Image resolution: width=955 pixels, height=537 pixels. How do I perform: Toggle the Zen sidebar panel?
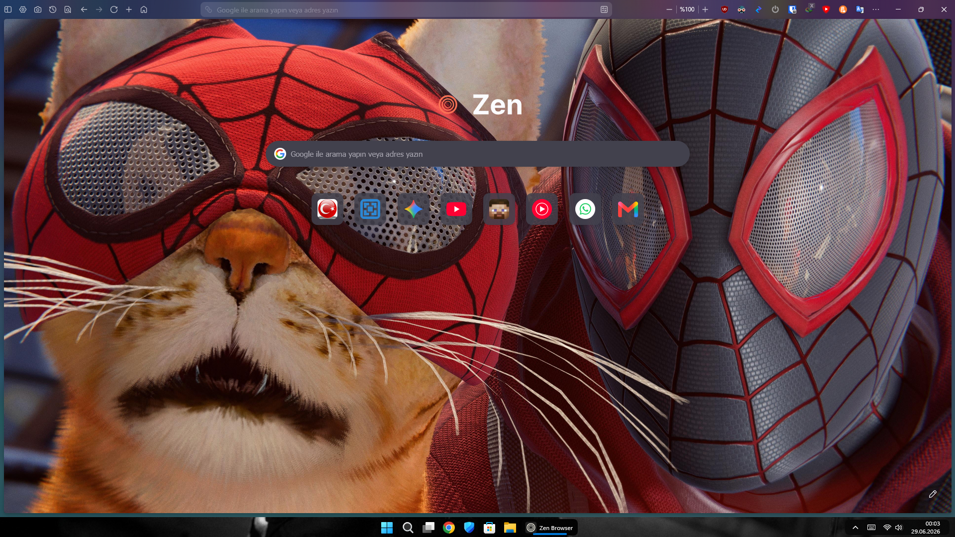(x=8, y=9)
